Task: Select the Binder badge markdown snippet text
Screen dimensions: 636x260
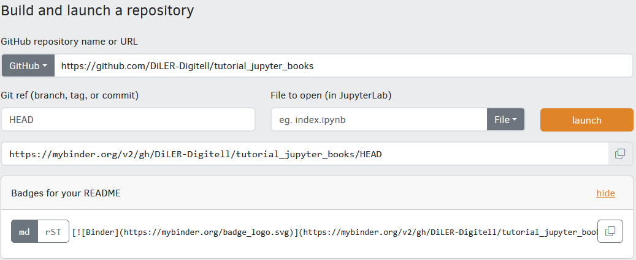Action: pos(334,232)
